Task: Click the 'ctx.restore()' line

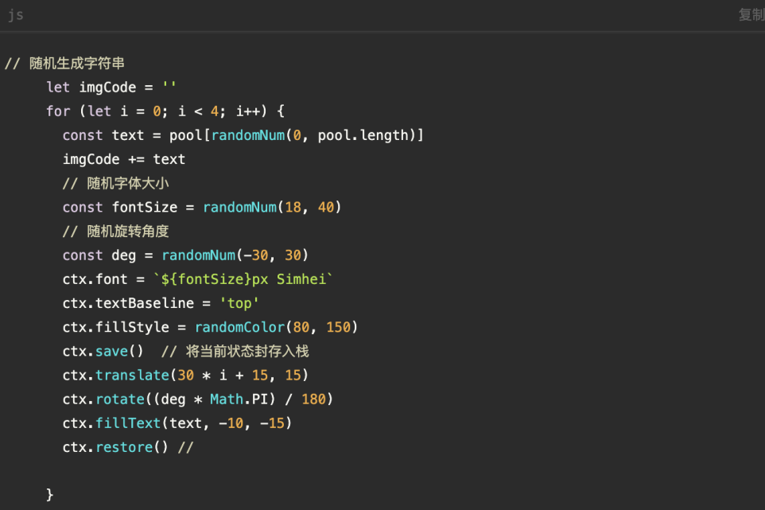Action: point(128,447)
